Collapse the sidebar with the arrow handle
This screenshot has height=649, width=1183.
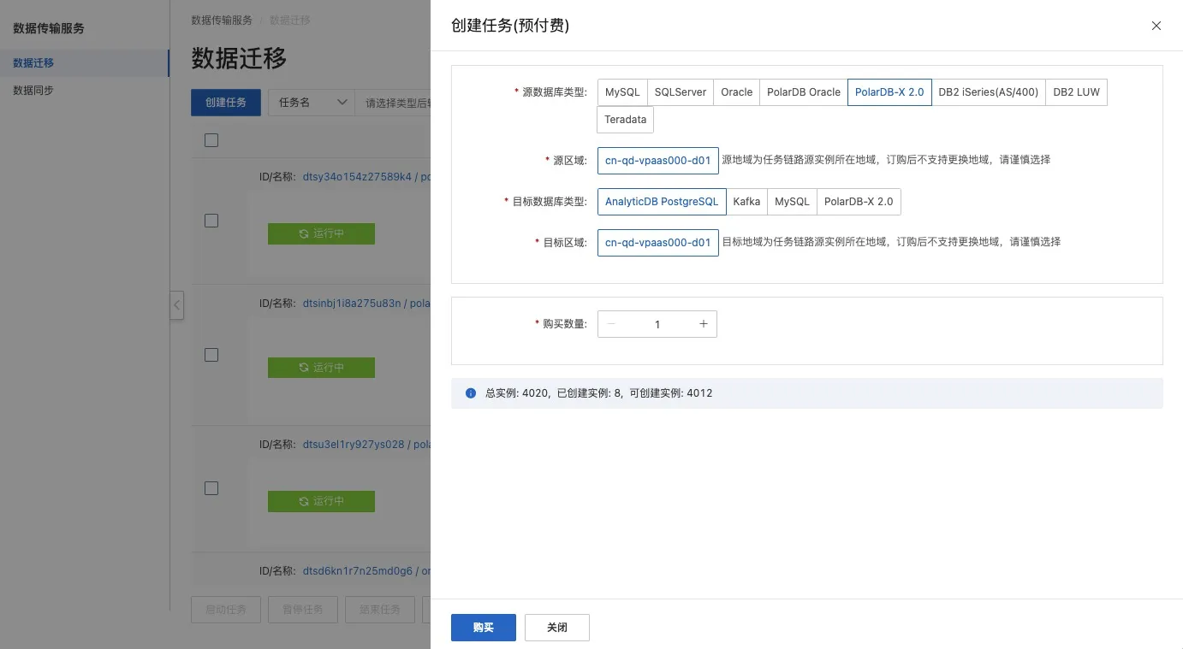176,305
